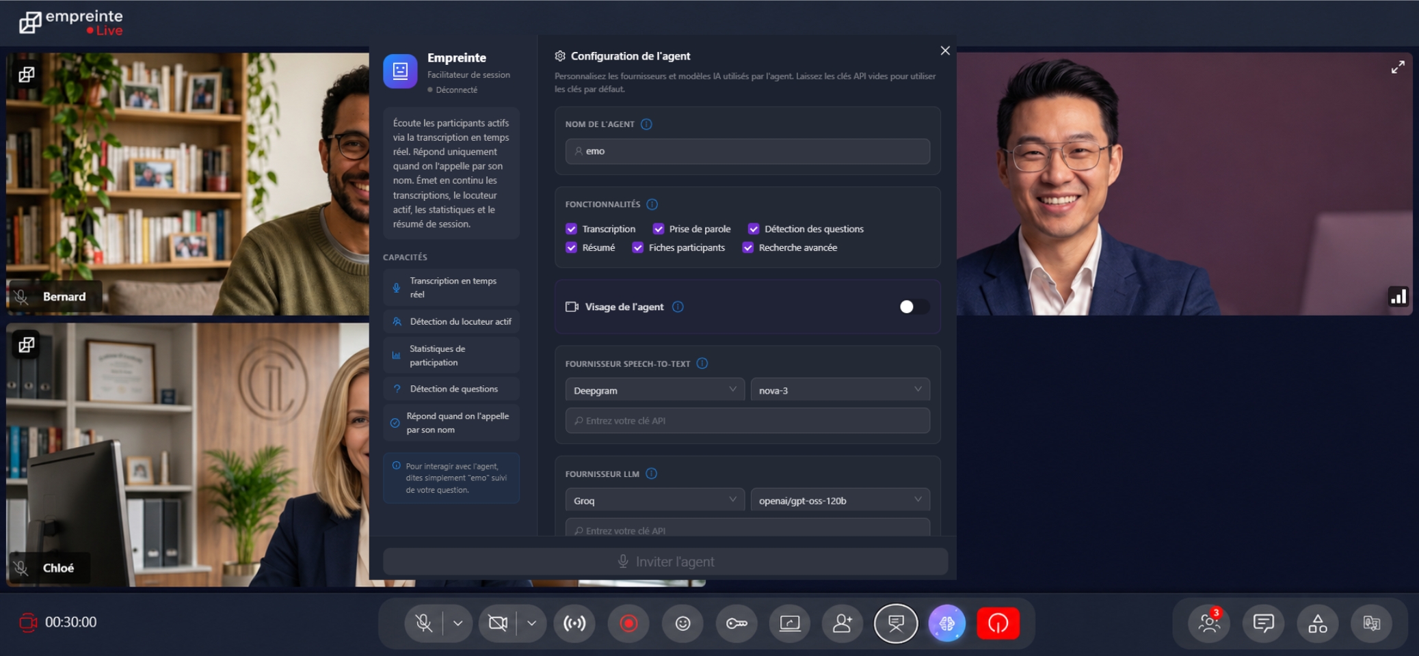The width and height of the screenshot is (1419, 656).
Task: Open the nova-3 model dropdown
Action: click(840, 390)
